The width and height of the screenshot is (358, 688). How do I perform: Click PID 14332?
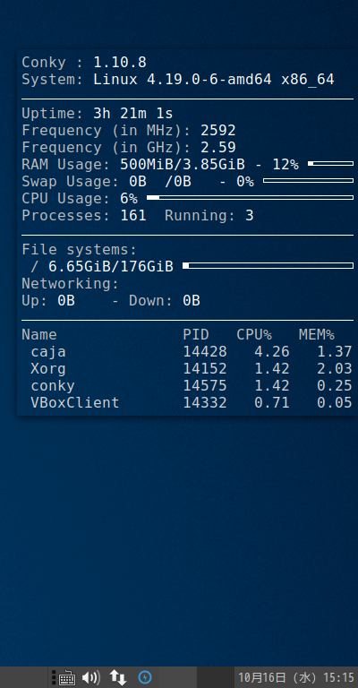pyautogui.click(x=205, y=402)
